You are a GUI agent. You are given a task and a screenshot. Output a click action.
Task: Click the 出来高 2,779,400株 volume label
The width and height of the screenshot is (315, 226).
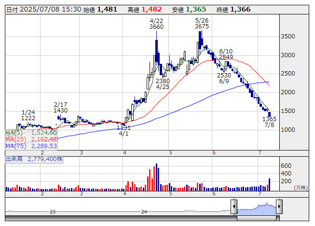tap(34, 159)
